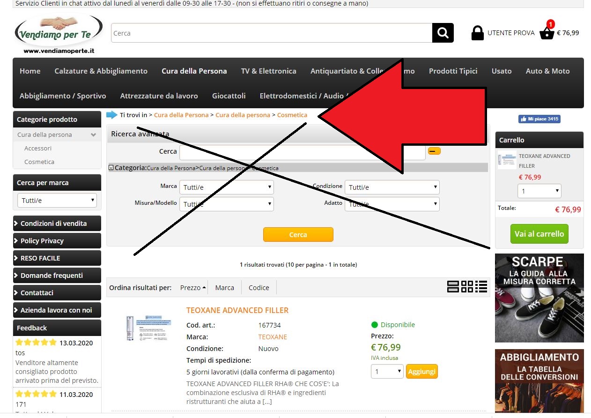Open the Misura/Modello dropdown
This screenshot has width=591, height=418.
click(227, 204)
